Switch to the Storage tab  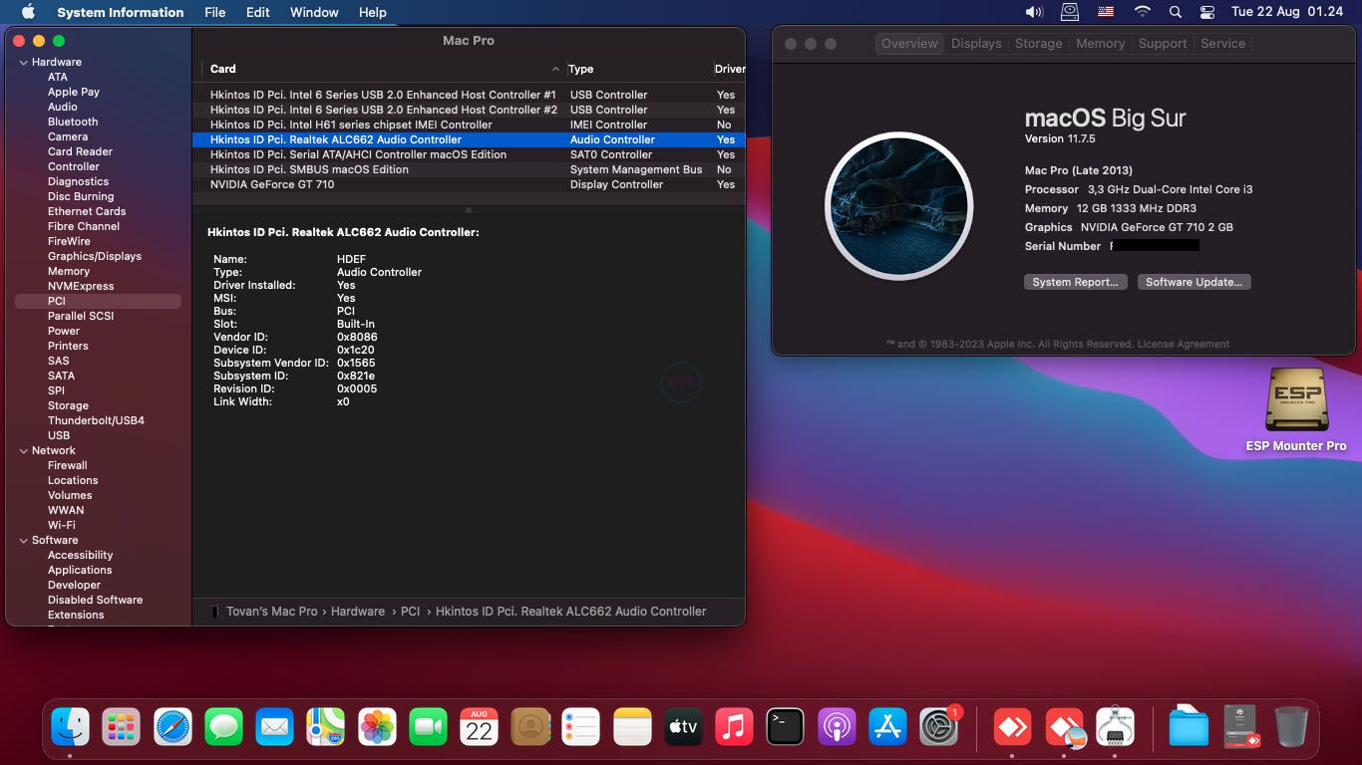(1038, 44)
